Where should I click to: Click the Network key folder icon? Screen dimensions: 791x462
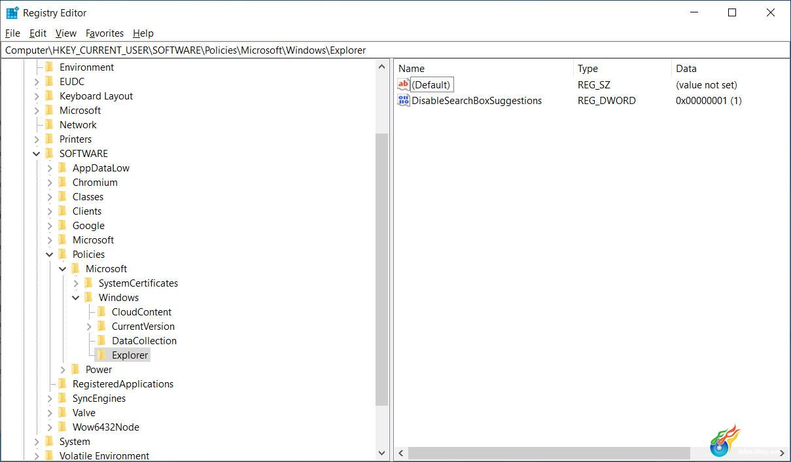pos(49,124)
